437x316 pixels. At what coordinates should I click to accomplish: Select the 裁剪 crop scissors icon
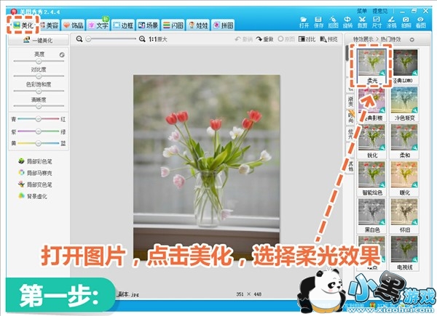click(362, 23)
